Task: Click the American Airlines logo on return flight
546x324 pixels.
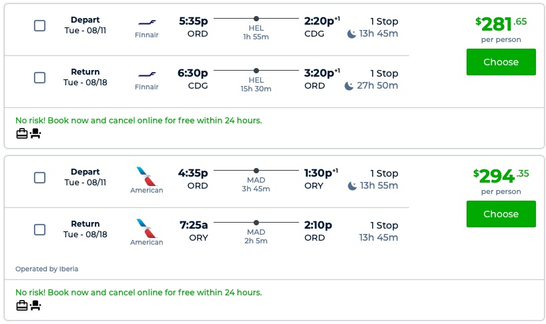Action: pyautogui.click(x=146, y=227)
